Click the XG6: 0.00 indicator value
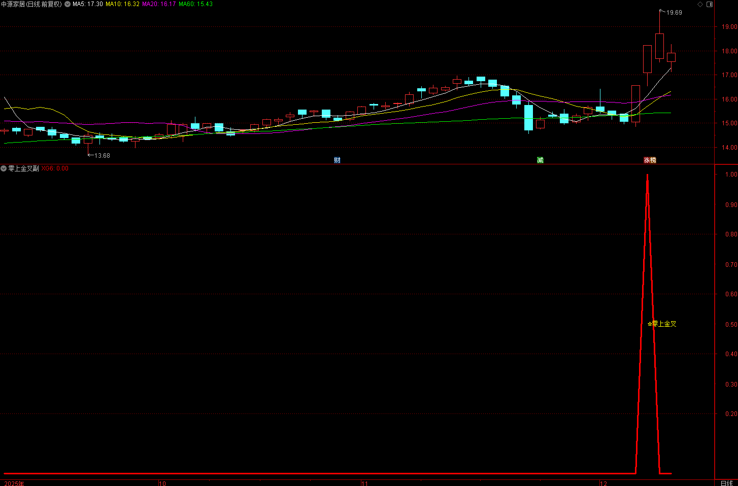Viewport: 738px width, 486px height. 55,168
